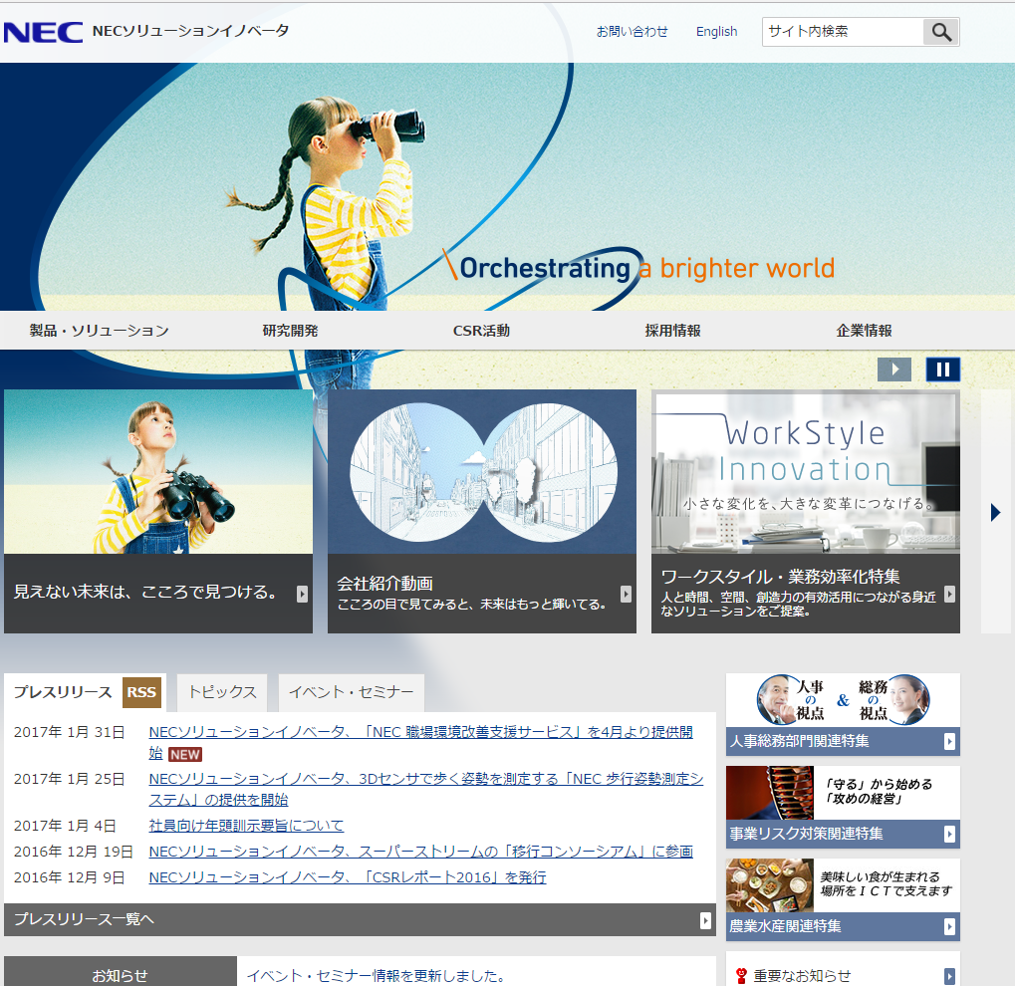Advance carousel with right arrow
Viewport: 1015px width, 986px height.
(995, 512)
